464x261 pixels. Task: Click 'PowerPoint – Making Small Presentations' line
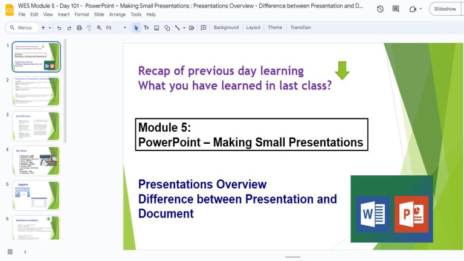251,143
